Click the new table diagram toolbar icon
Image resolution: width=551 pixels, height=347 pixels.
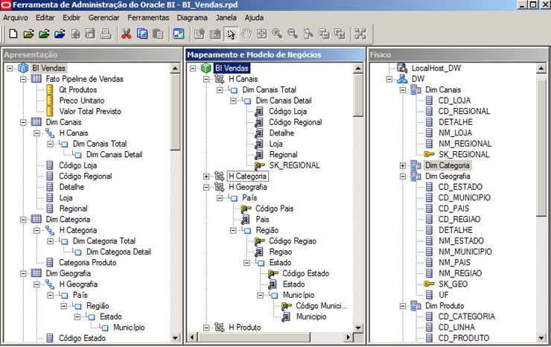(x=215, y=34)
